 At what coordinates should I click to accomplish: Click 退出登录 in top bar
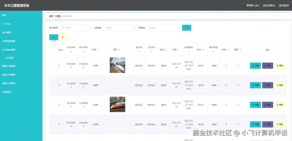pos(284,5)
